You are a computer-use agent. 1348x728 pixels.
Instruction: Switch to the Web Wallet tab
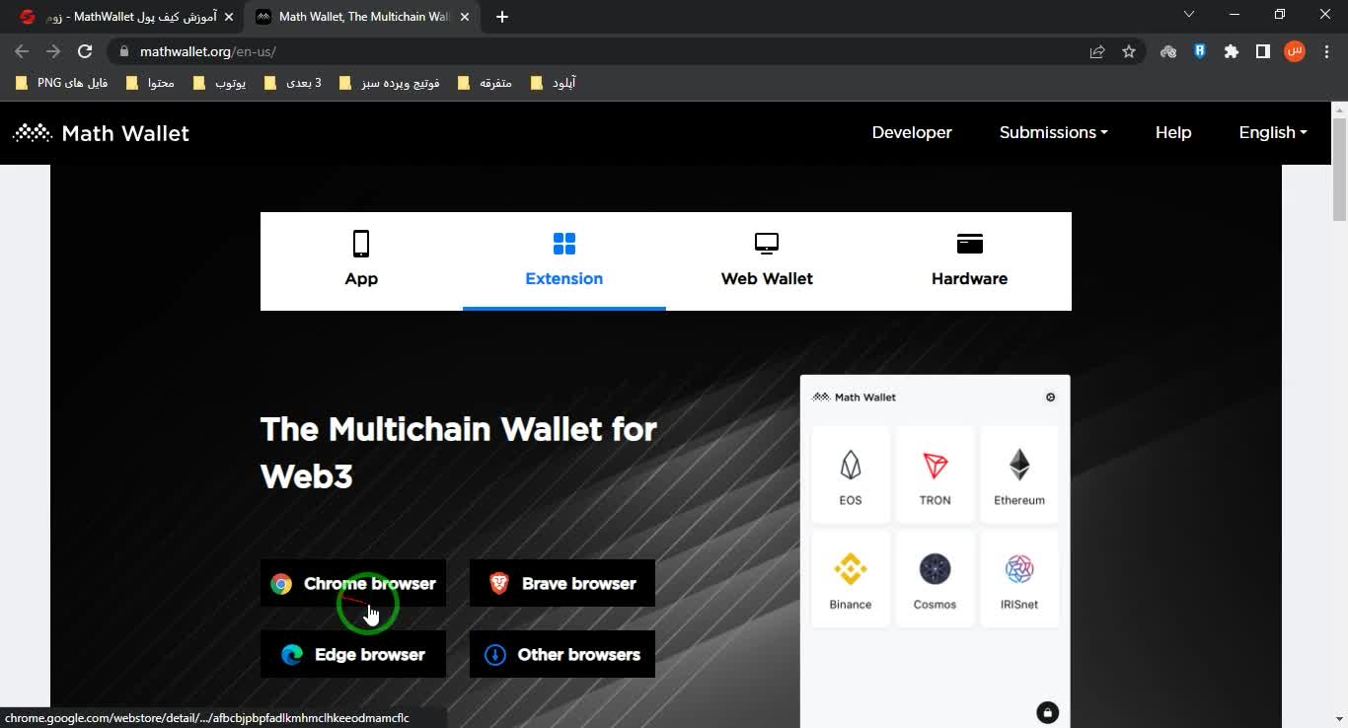(767, 261)
